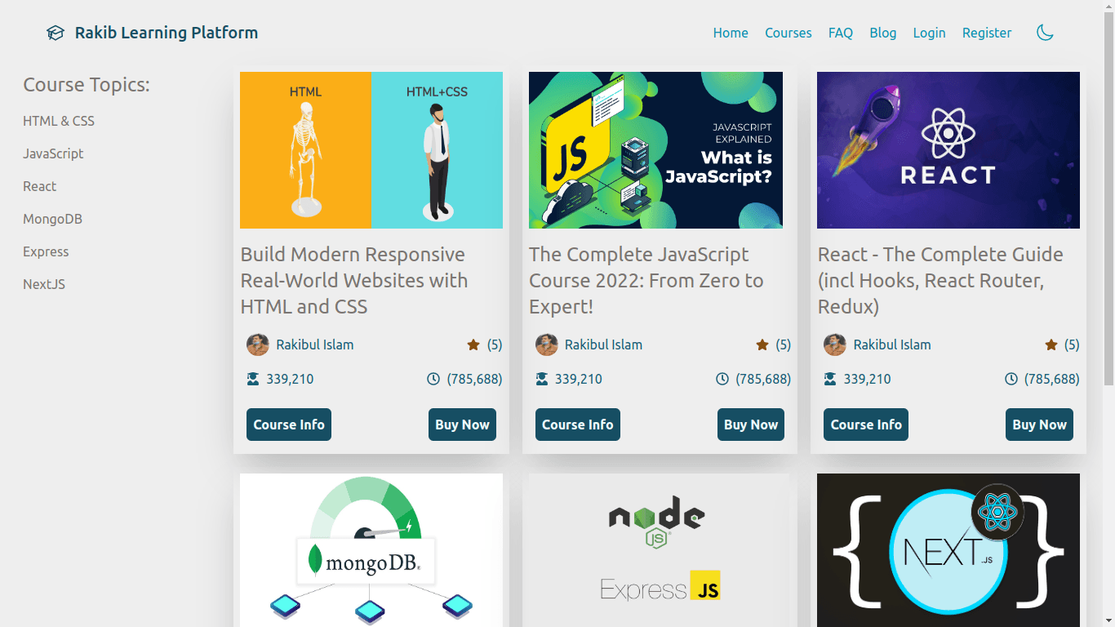
Task: Click Course Info on HTML and CSS course
Action: (x=289, y=425)
